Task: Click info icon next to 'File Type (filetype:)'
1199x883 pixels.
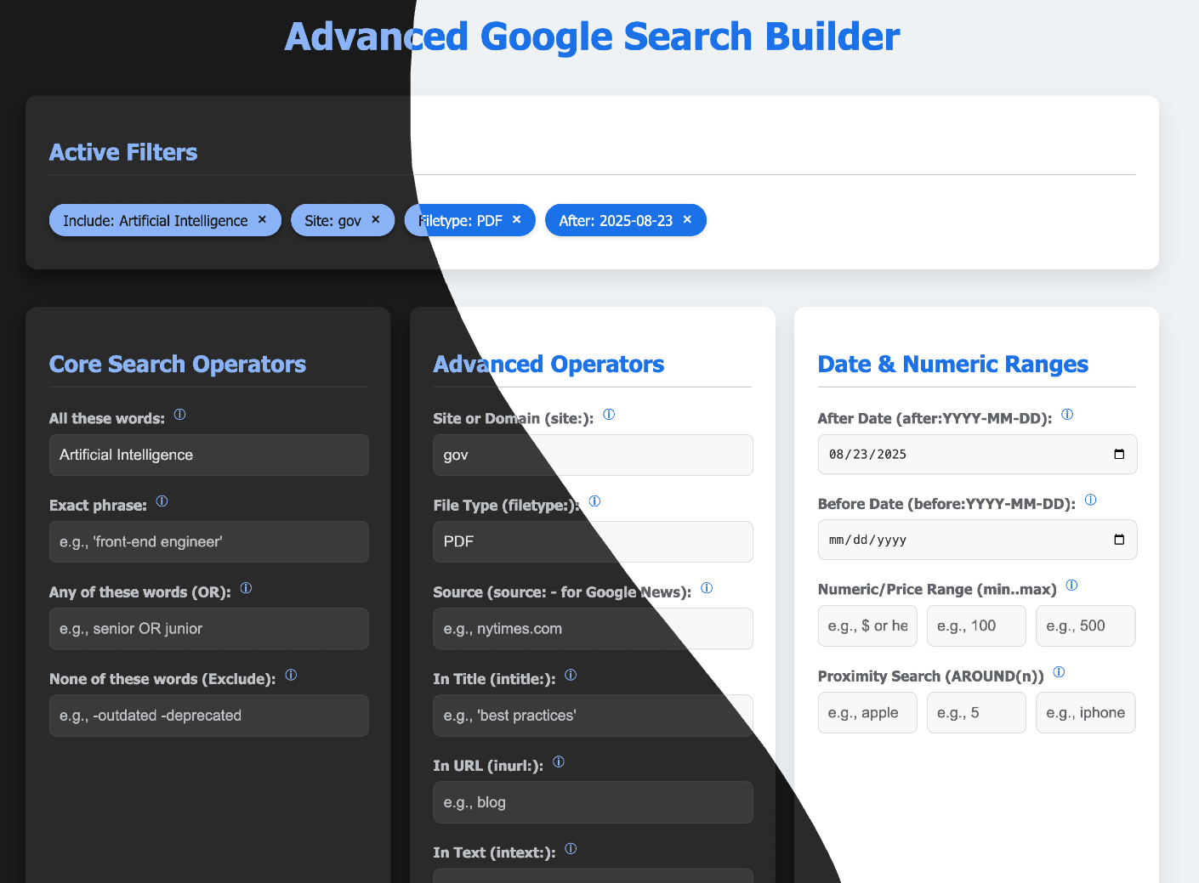Action: coord(594,501)
